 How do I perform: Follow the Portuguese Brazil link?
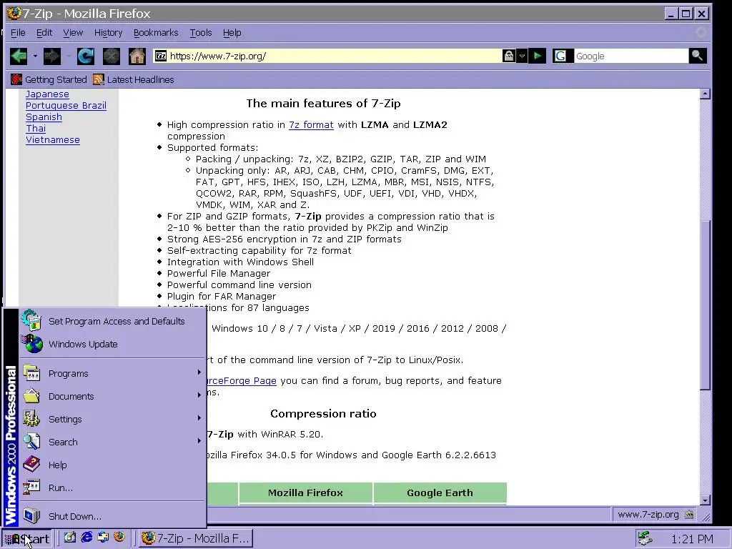(66, 106)
